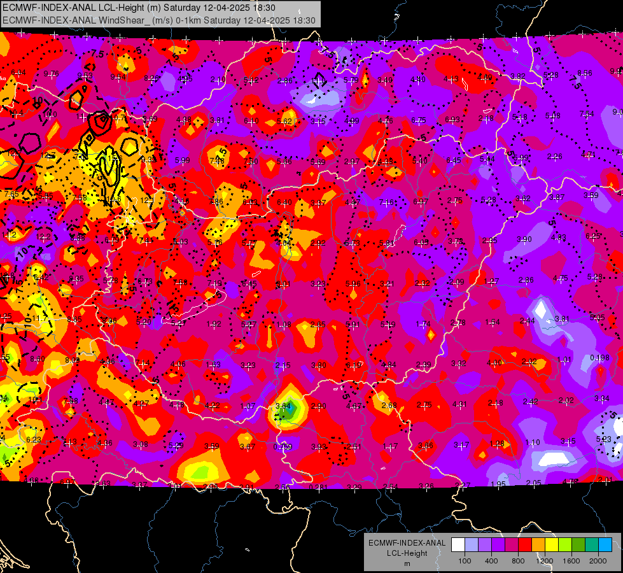
Task: Click the wind shear value 4.00
Action: tap(494, 363)
